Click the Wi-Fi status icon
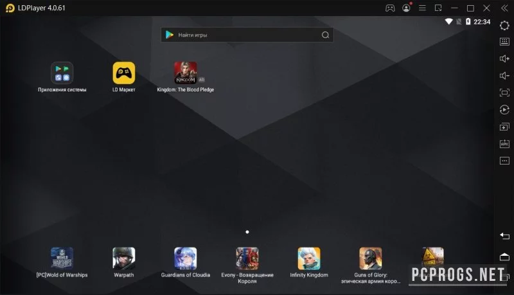This screenshot has height=295, width=514. [448, 22]
